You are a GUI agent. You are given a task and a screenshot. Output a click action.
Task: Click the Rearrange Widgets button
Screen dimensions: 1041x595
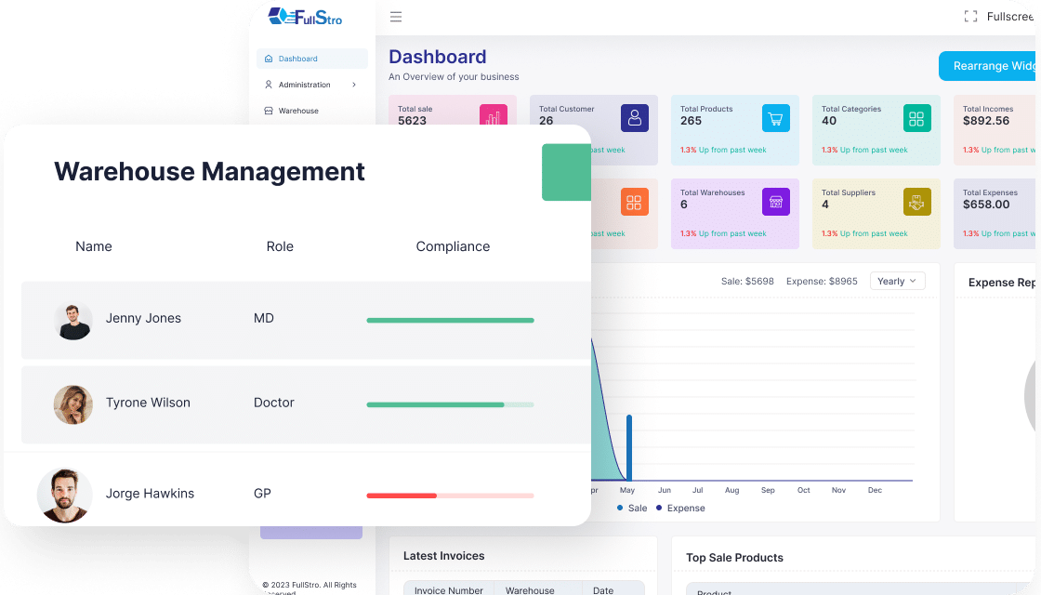click(990, 66)
